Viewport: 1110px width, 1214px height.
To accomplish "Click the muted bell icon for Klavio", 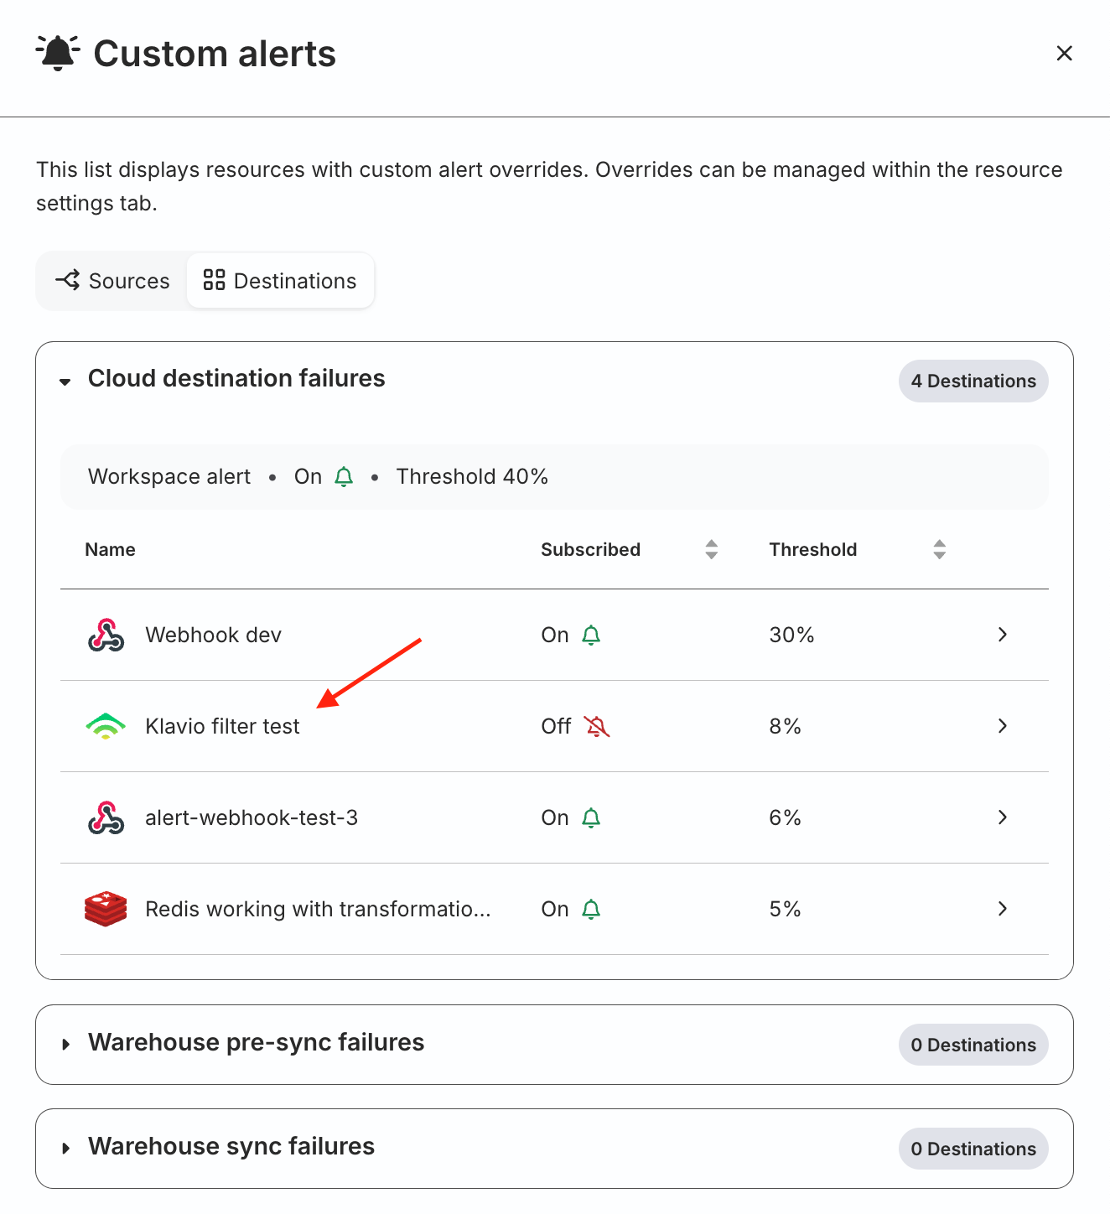I will click(x=597, y=727).
